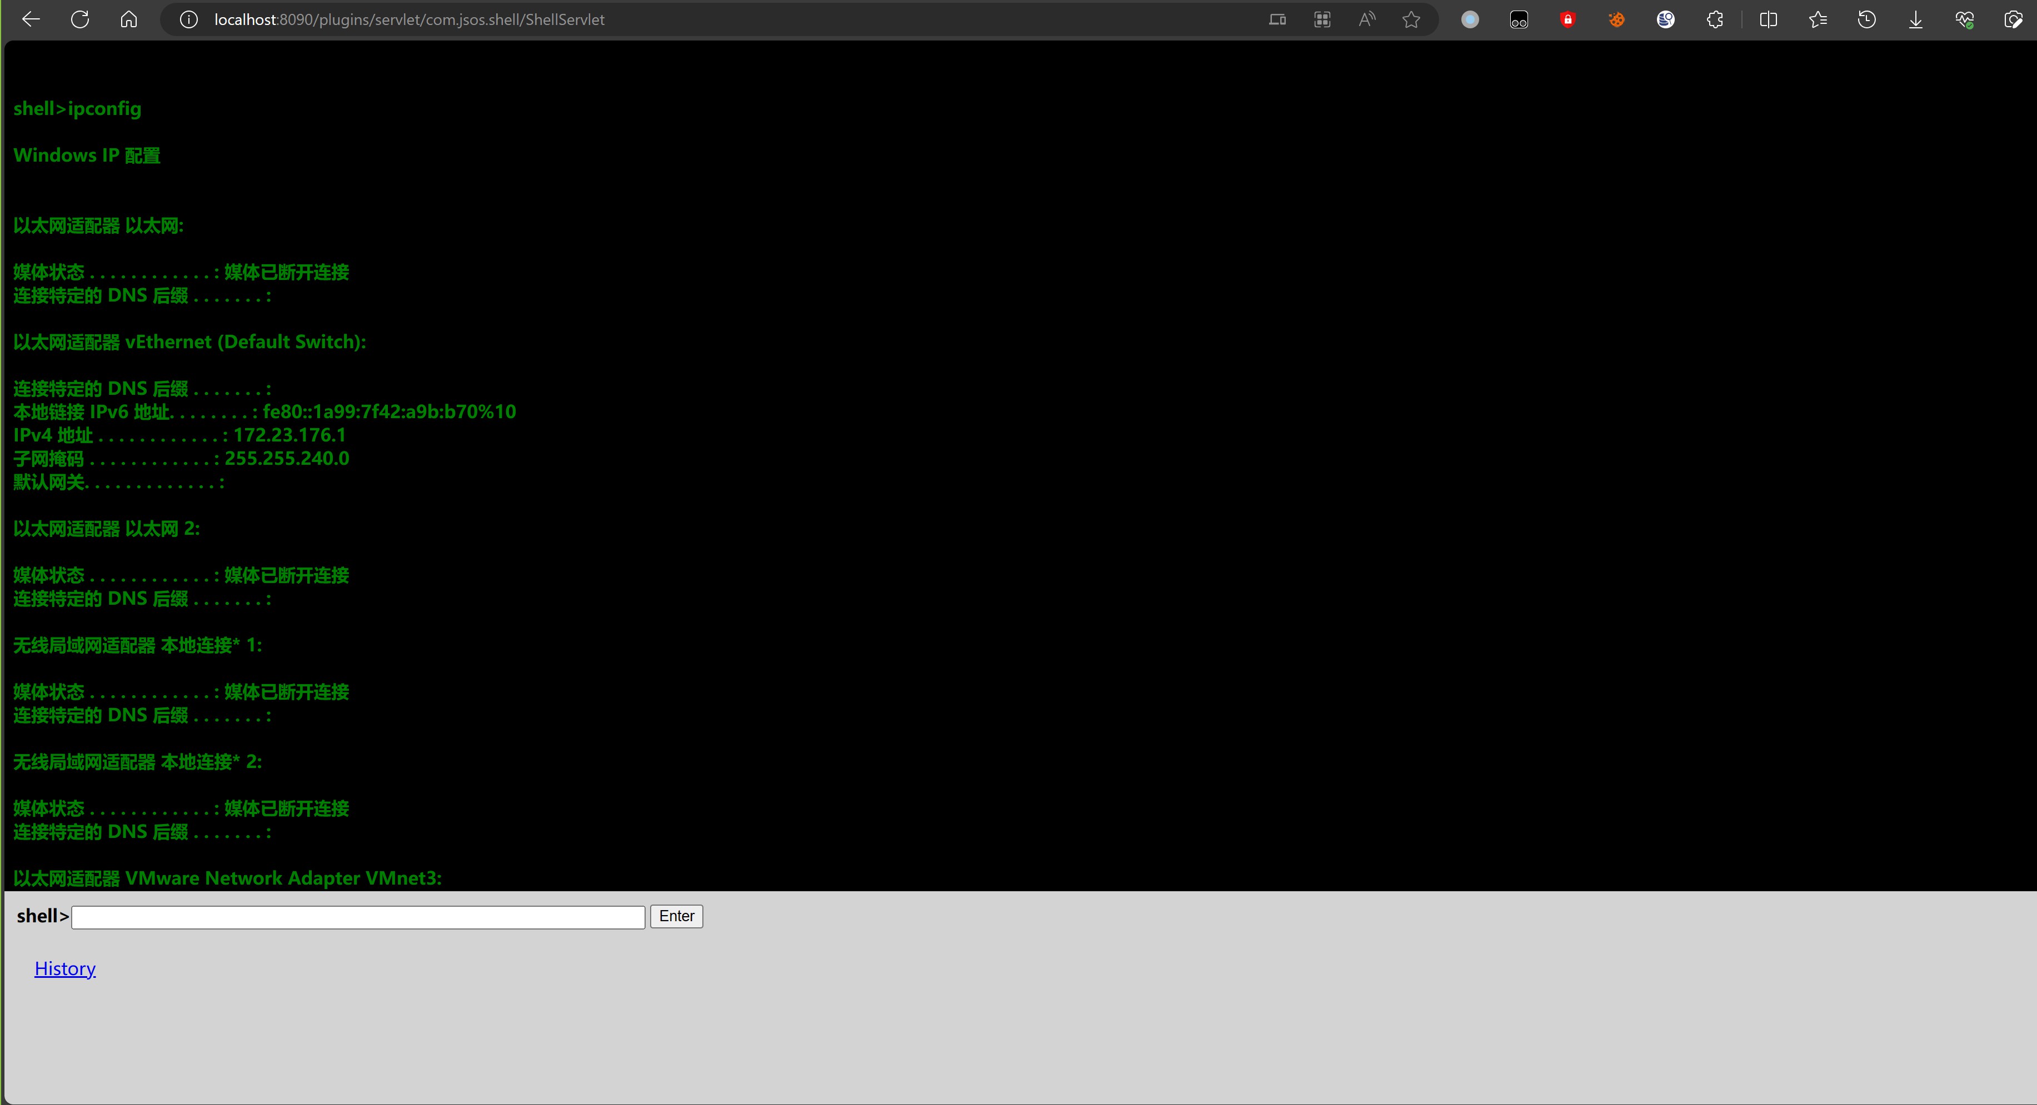Open the cookie editor extension
The height and width of the screenshot is (1105, 2037).
pos(1616,20)
